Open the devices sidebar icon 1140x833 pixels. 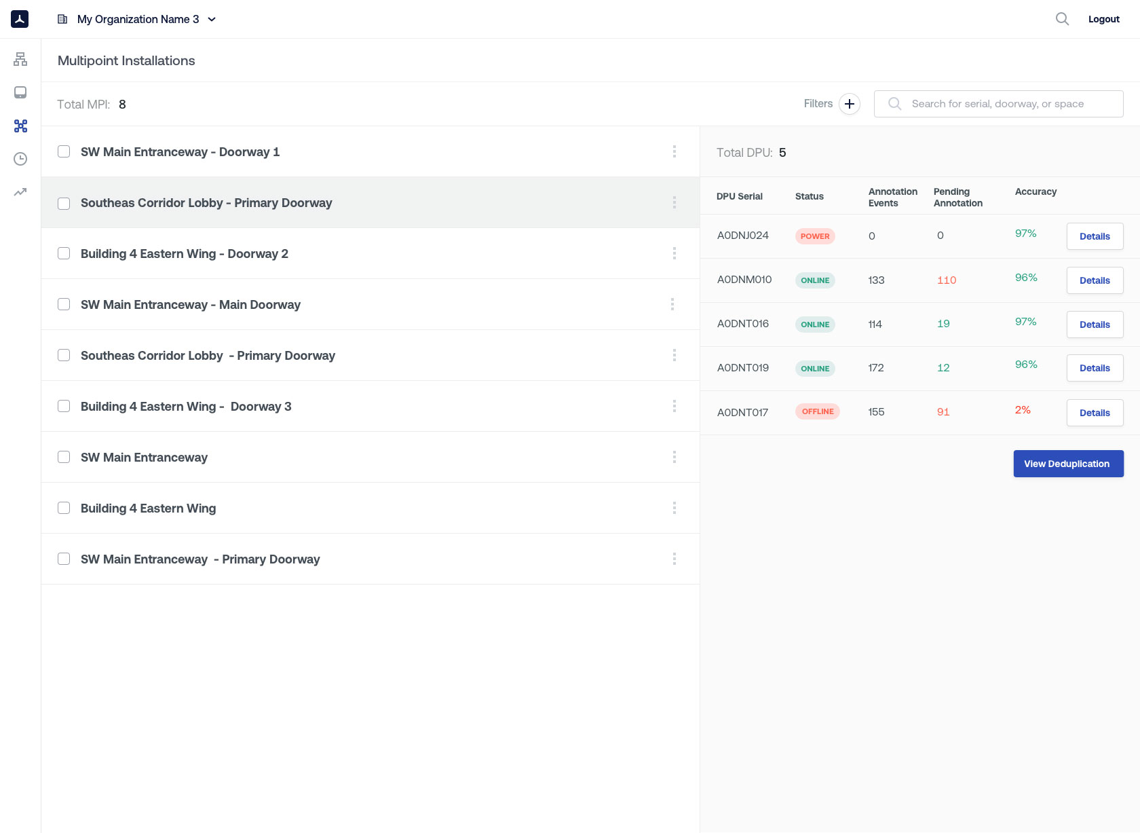[20, 92]
